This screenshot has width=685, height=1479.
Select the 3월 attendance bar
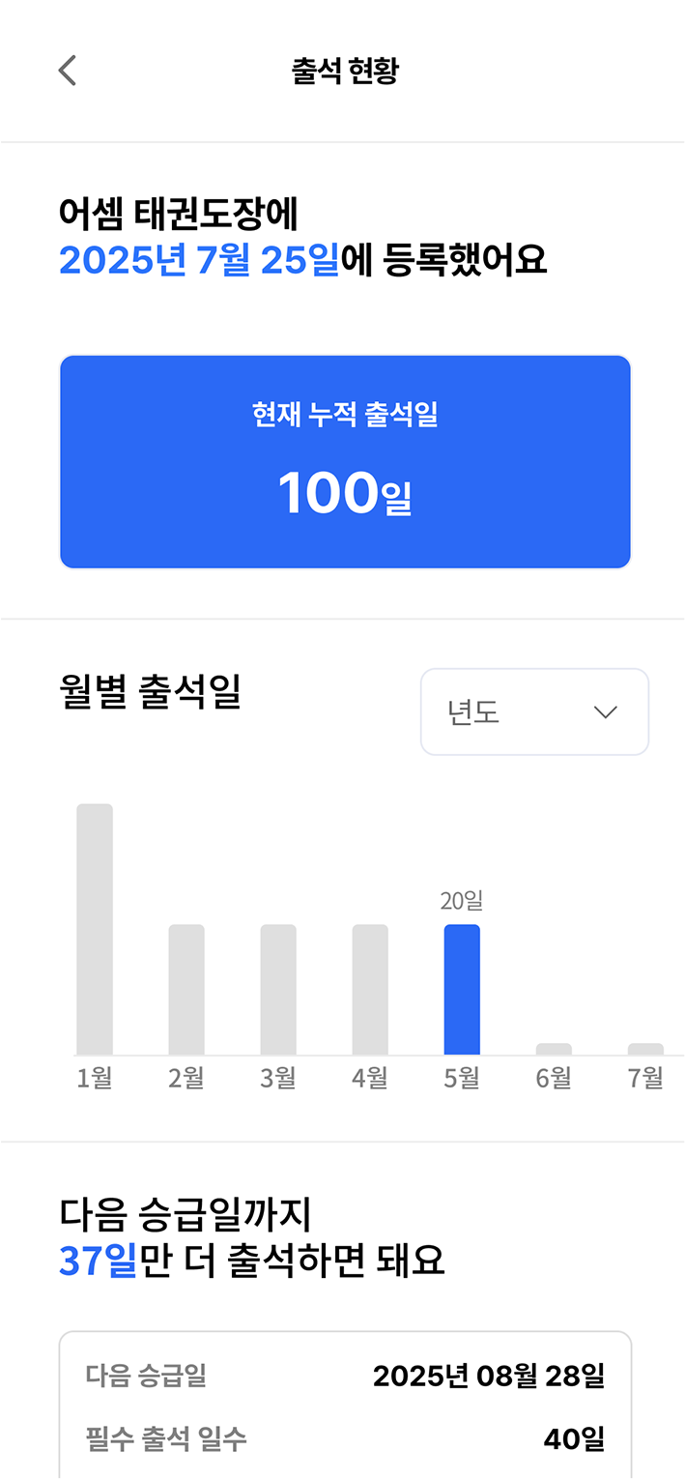click(x=278, y=989)
